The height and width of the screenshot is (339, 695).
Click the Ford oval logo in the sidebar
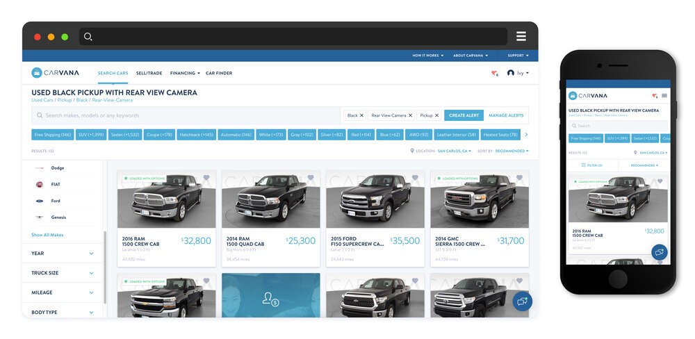click(x=40, y=201)
